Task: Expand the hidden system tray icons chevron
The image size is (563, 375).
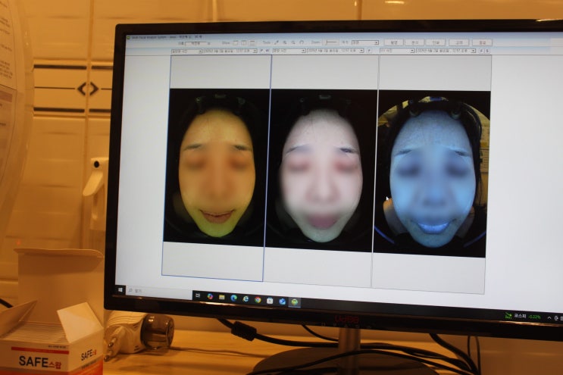Action: coord(549,318)
